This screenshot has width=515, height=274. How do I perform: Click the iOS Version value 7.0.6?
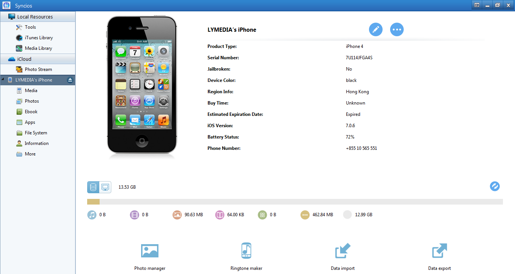tap(351, 126)
